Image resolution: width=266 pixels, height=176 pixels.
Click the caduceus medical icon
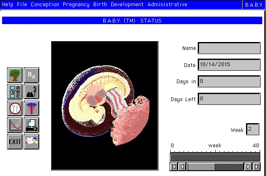pyautogui.click(x=31, y=108)
